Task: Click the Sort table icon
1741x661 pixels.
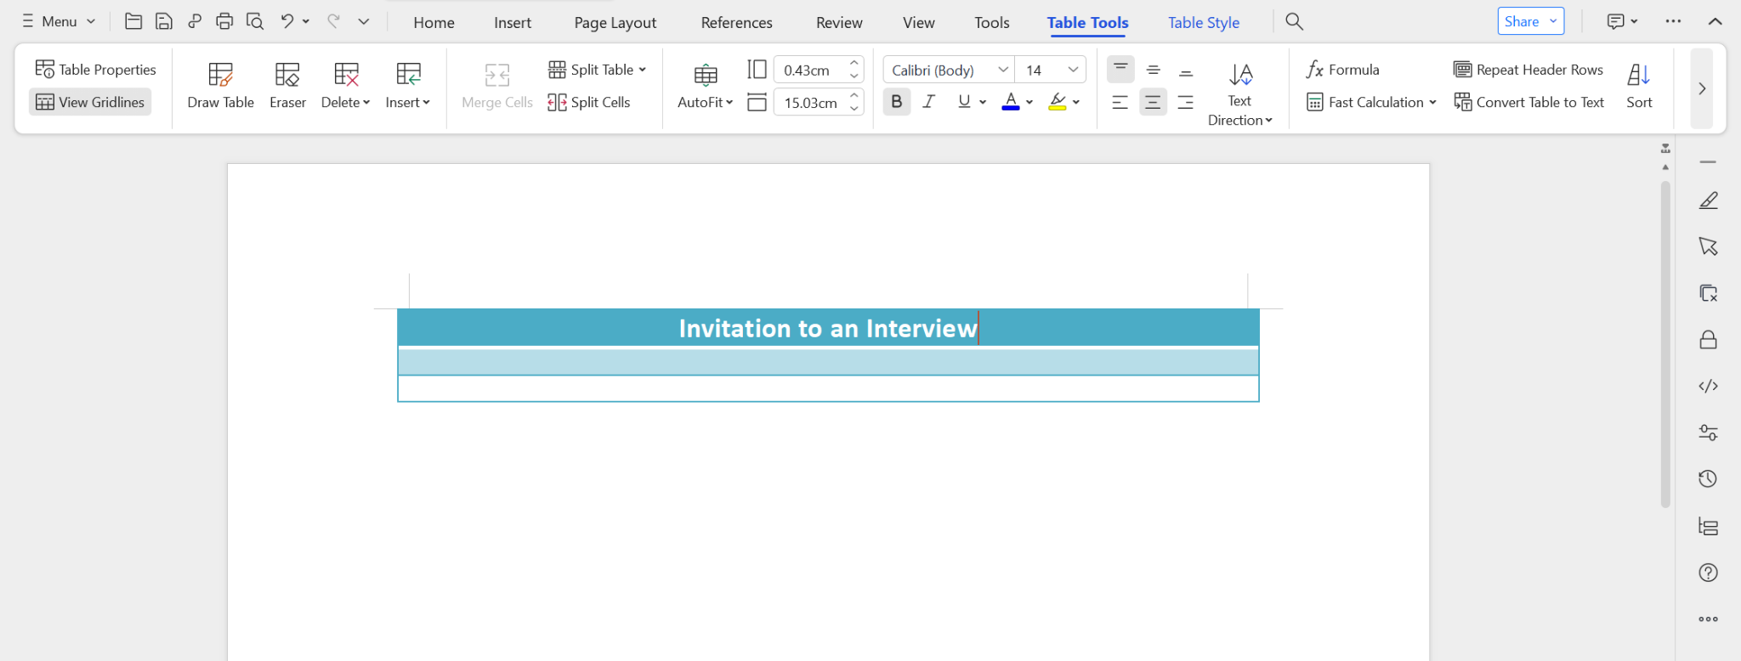Action: click(1638, 86)
